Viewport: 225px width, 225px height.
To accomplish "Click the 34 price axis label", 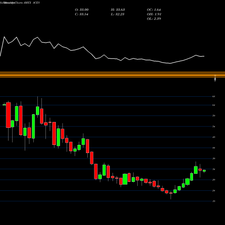I will coord(214,169).
